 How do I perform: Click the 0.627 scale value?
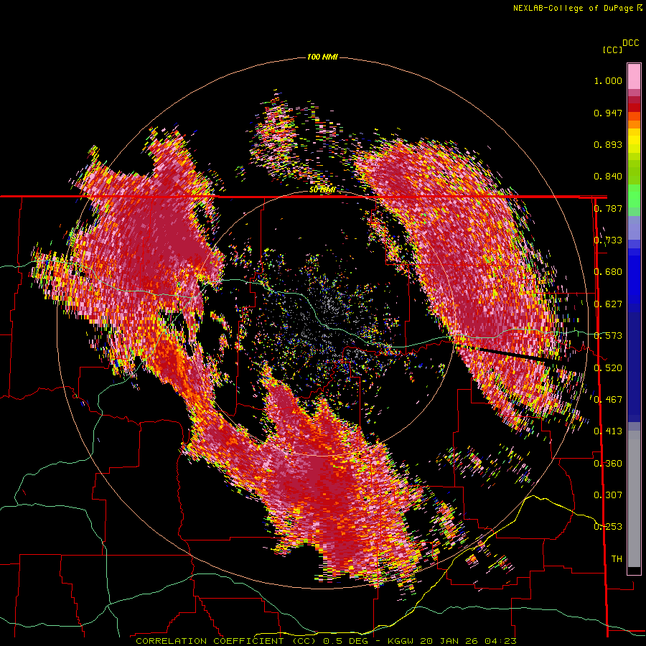click(608, 304)
